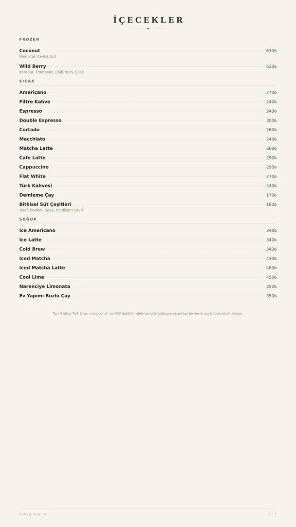Select the Wild Berry frozen item

[148, 69]
